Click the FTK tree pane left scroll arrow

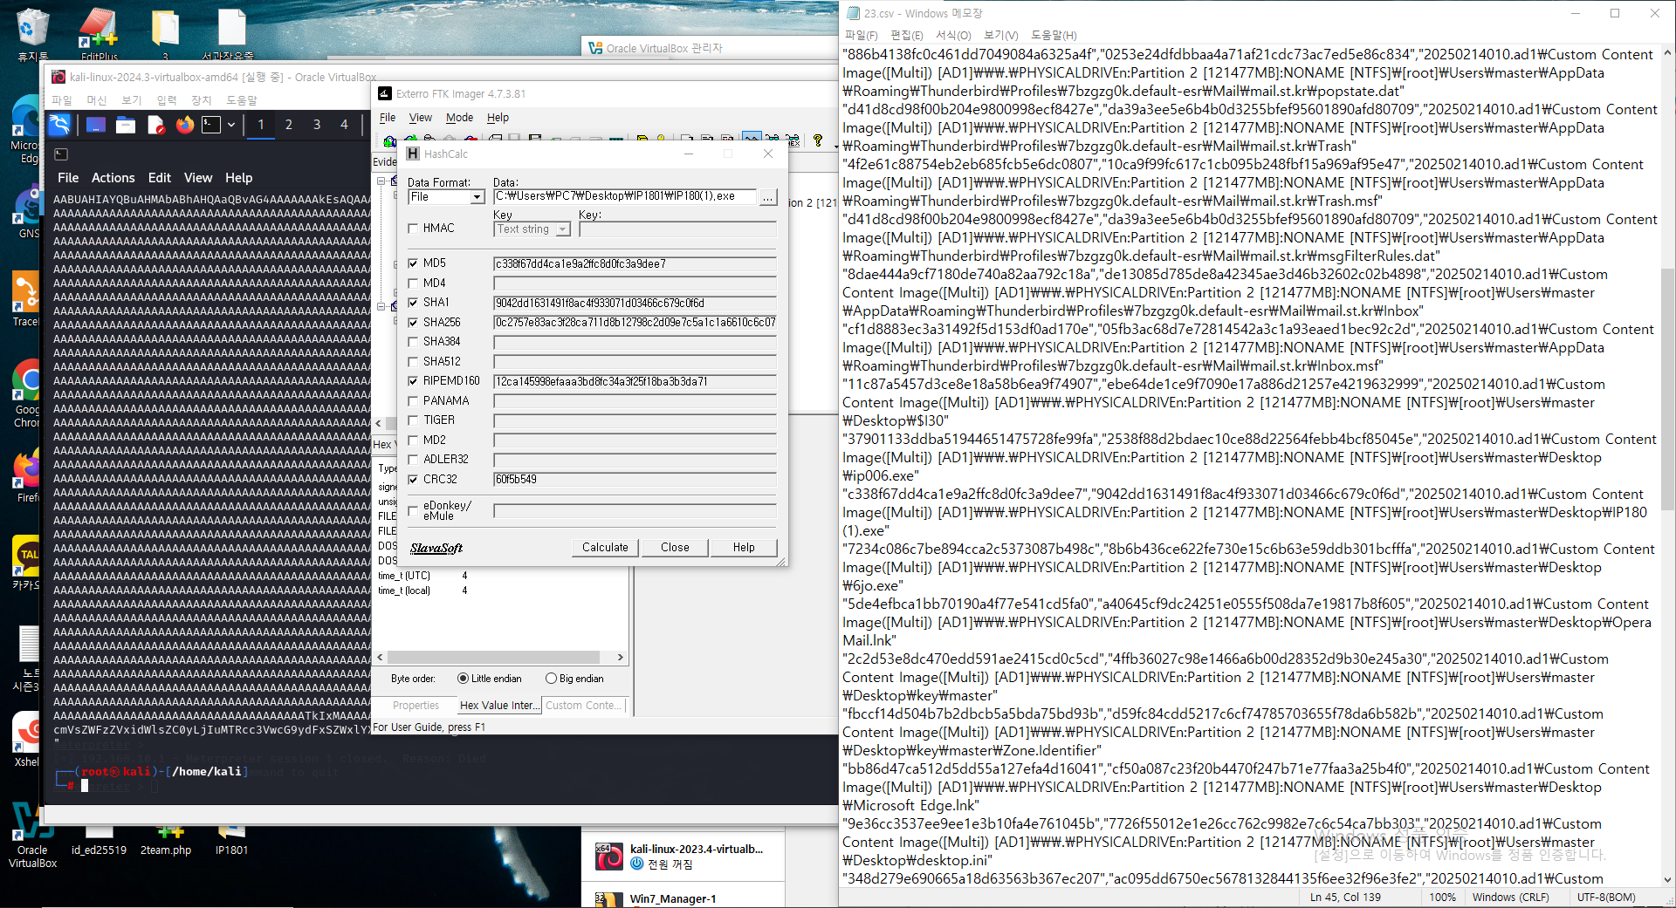tap(378, 424)
